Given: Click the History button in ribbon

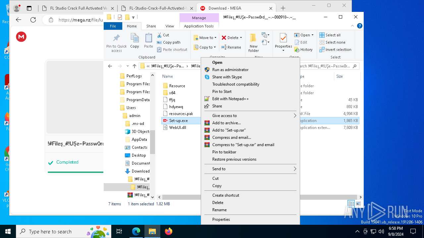Looking at the screenshot, I should [x=303, y=50].
